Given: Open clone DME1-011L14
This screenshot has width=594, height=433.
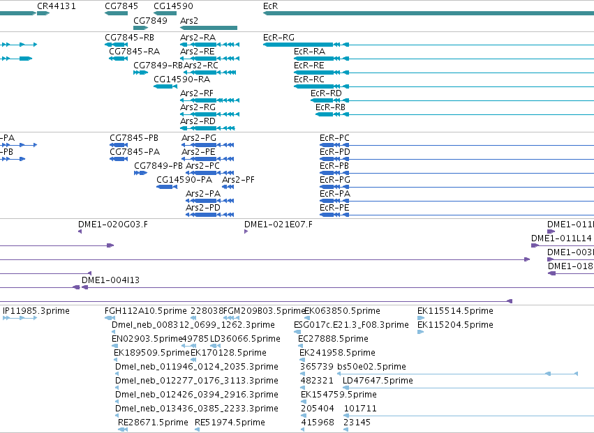Looking at the screenshot, I should (x=561, y=239).
